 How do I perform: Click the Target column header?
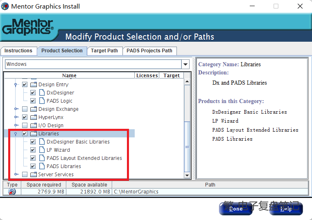[x=172, y=76]
